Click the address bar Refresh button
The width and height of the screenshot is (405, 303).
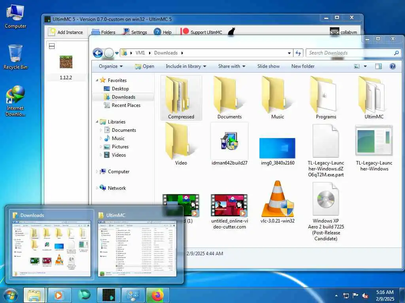click(x=298, y=53)
